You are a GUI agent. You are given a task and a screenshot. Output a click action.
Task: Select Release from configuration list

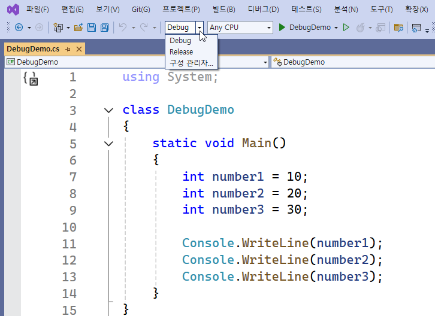pyautogui.click(x=181, y=52)
